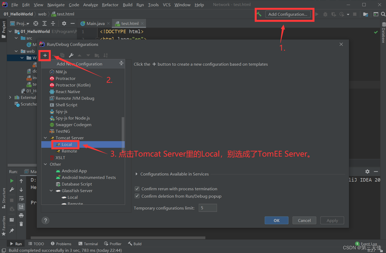Viewport: 386px width, 253px height.
Task: Click the green Rerun icon in Run panel
Action: click(12, 181)
